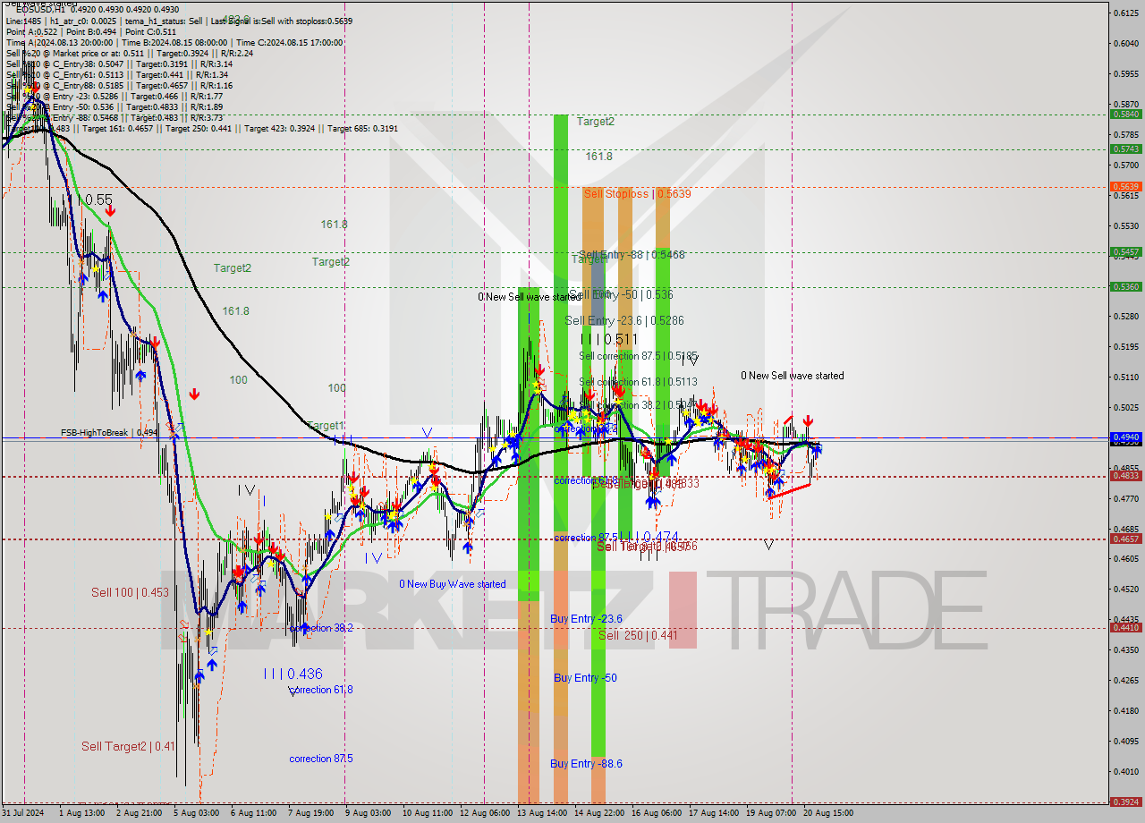Select the '16 Aug 06:00' time label
This screenshot has width=1145, height=823.
pos(657,814)
